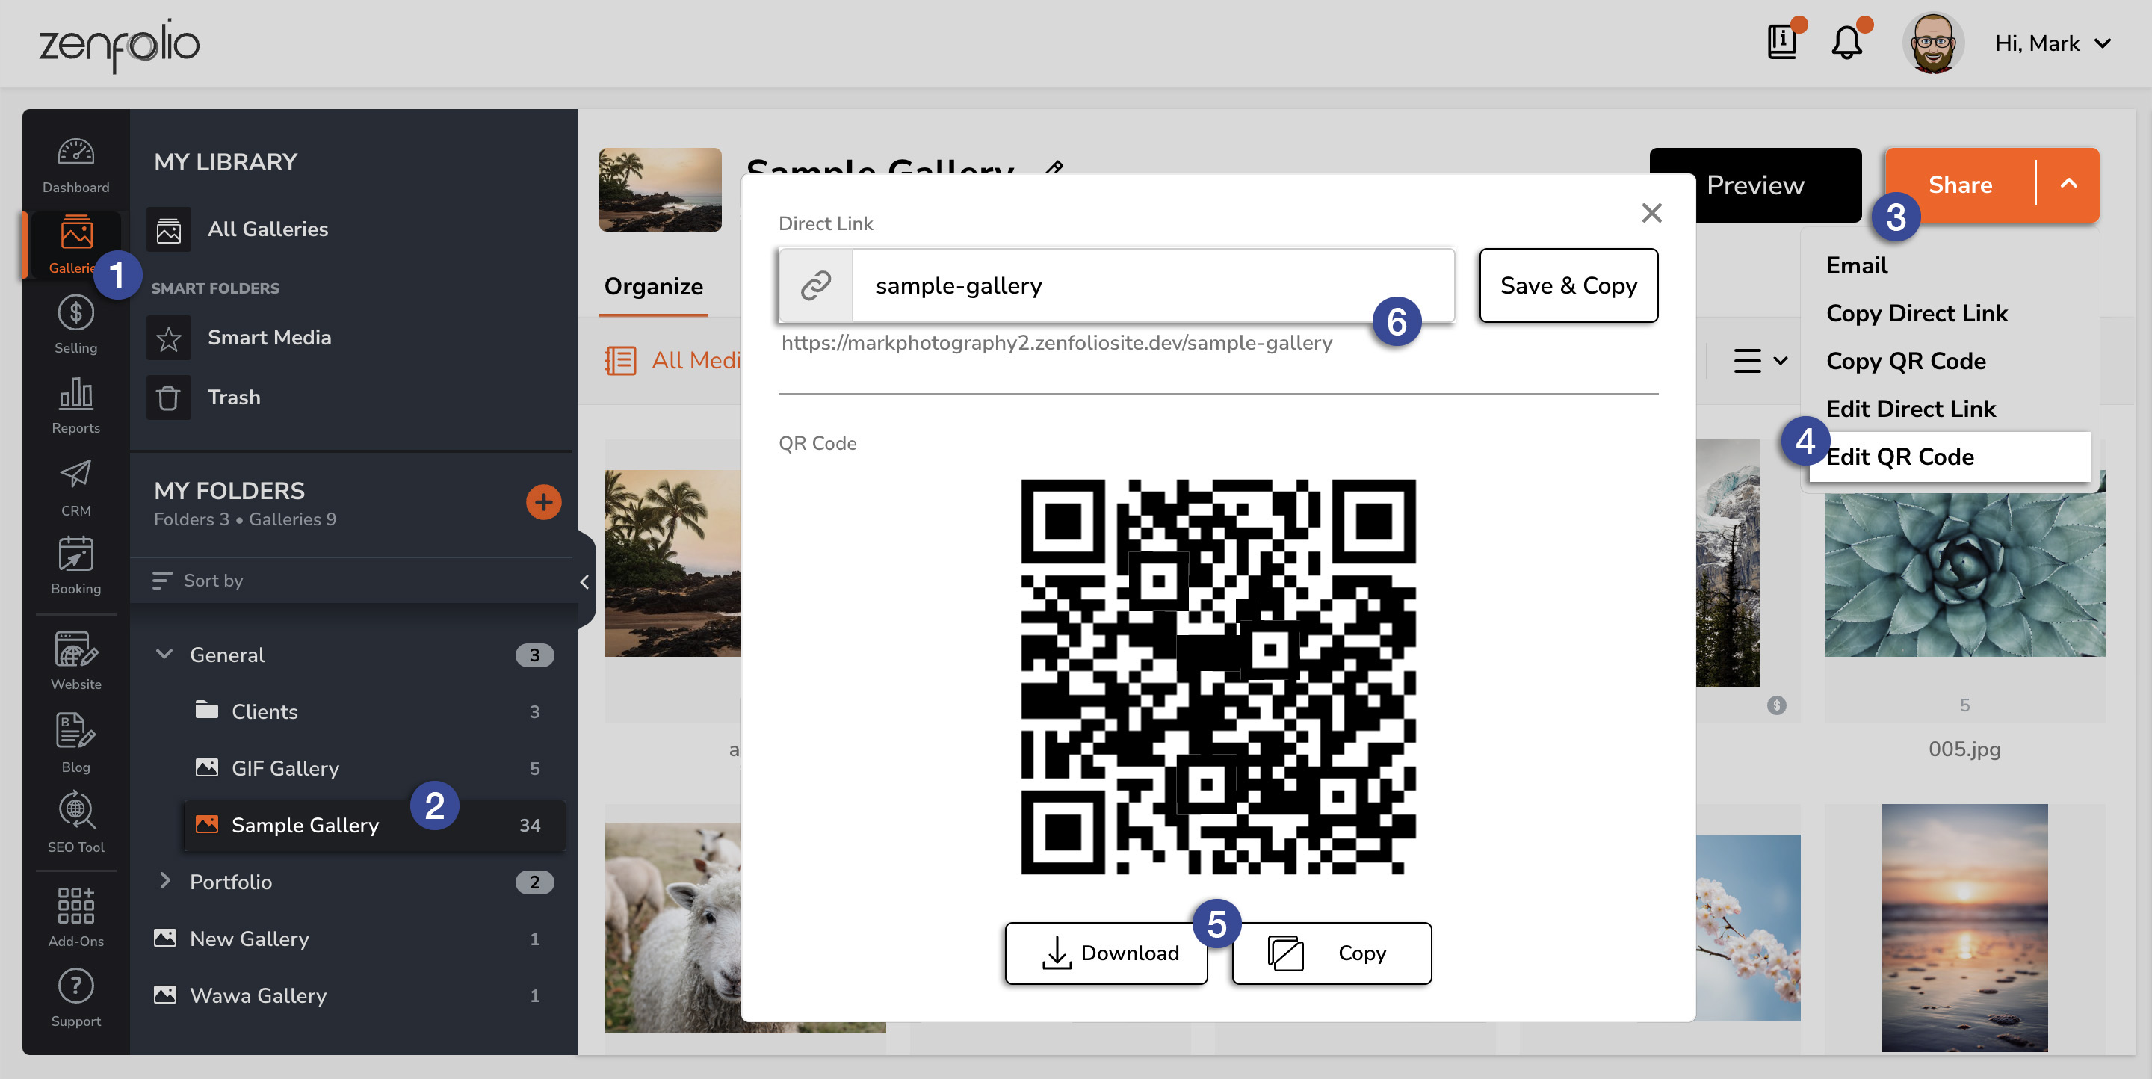Click the All Media list icon
Image resolution: width=2152 pixels, height=1079 pixels.
click(x=621, y=361)
